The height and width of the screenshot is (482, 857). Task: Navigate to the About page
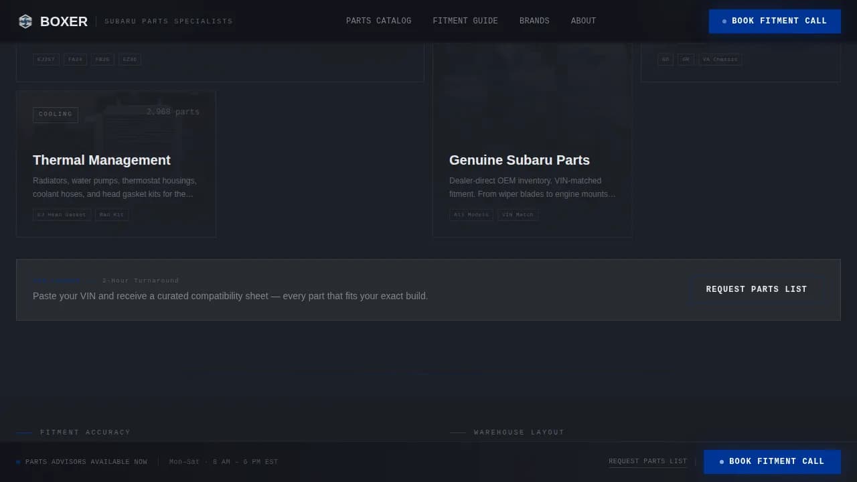coord(583,21)
